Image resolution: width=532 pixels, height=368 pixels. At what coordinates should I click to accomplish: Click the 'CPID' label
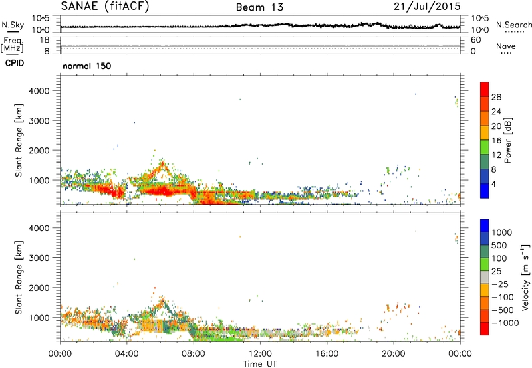tap(15, 63)
